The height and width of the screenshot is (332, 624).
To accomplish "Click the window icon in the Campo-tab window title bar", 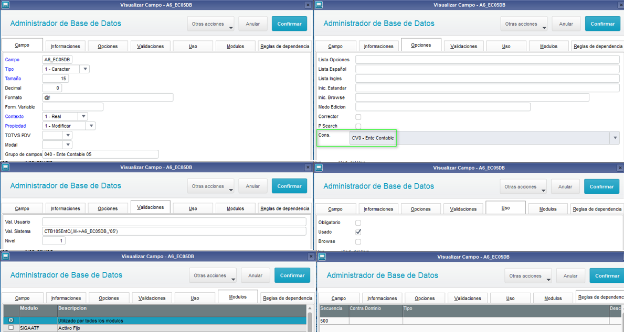I will coord(6,5).
